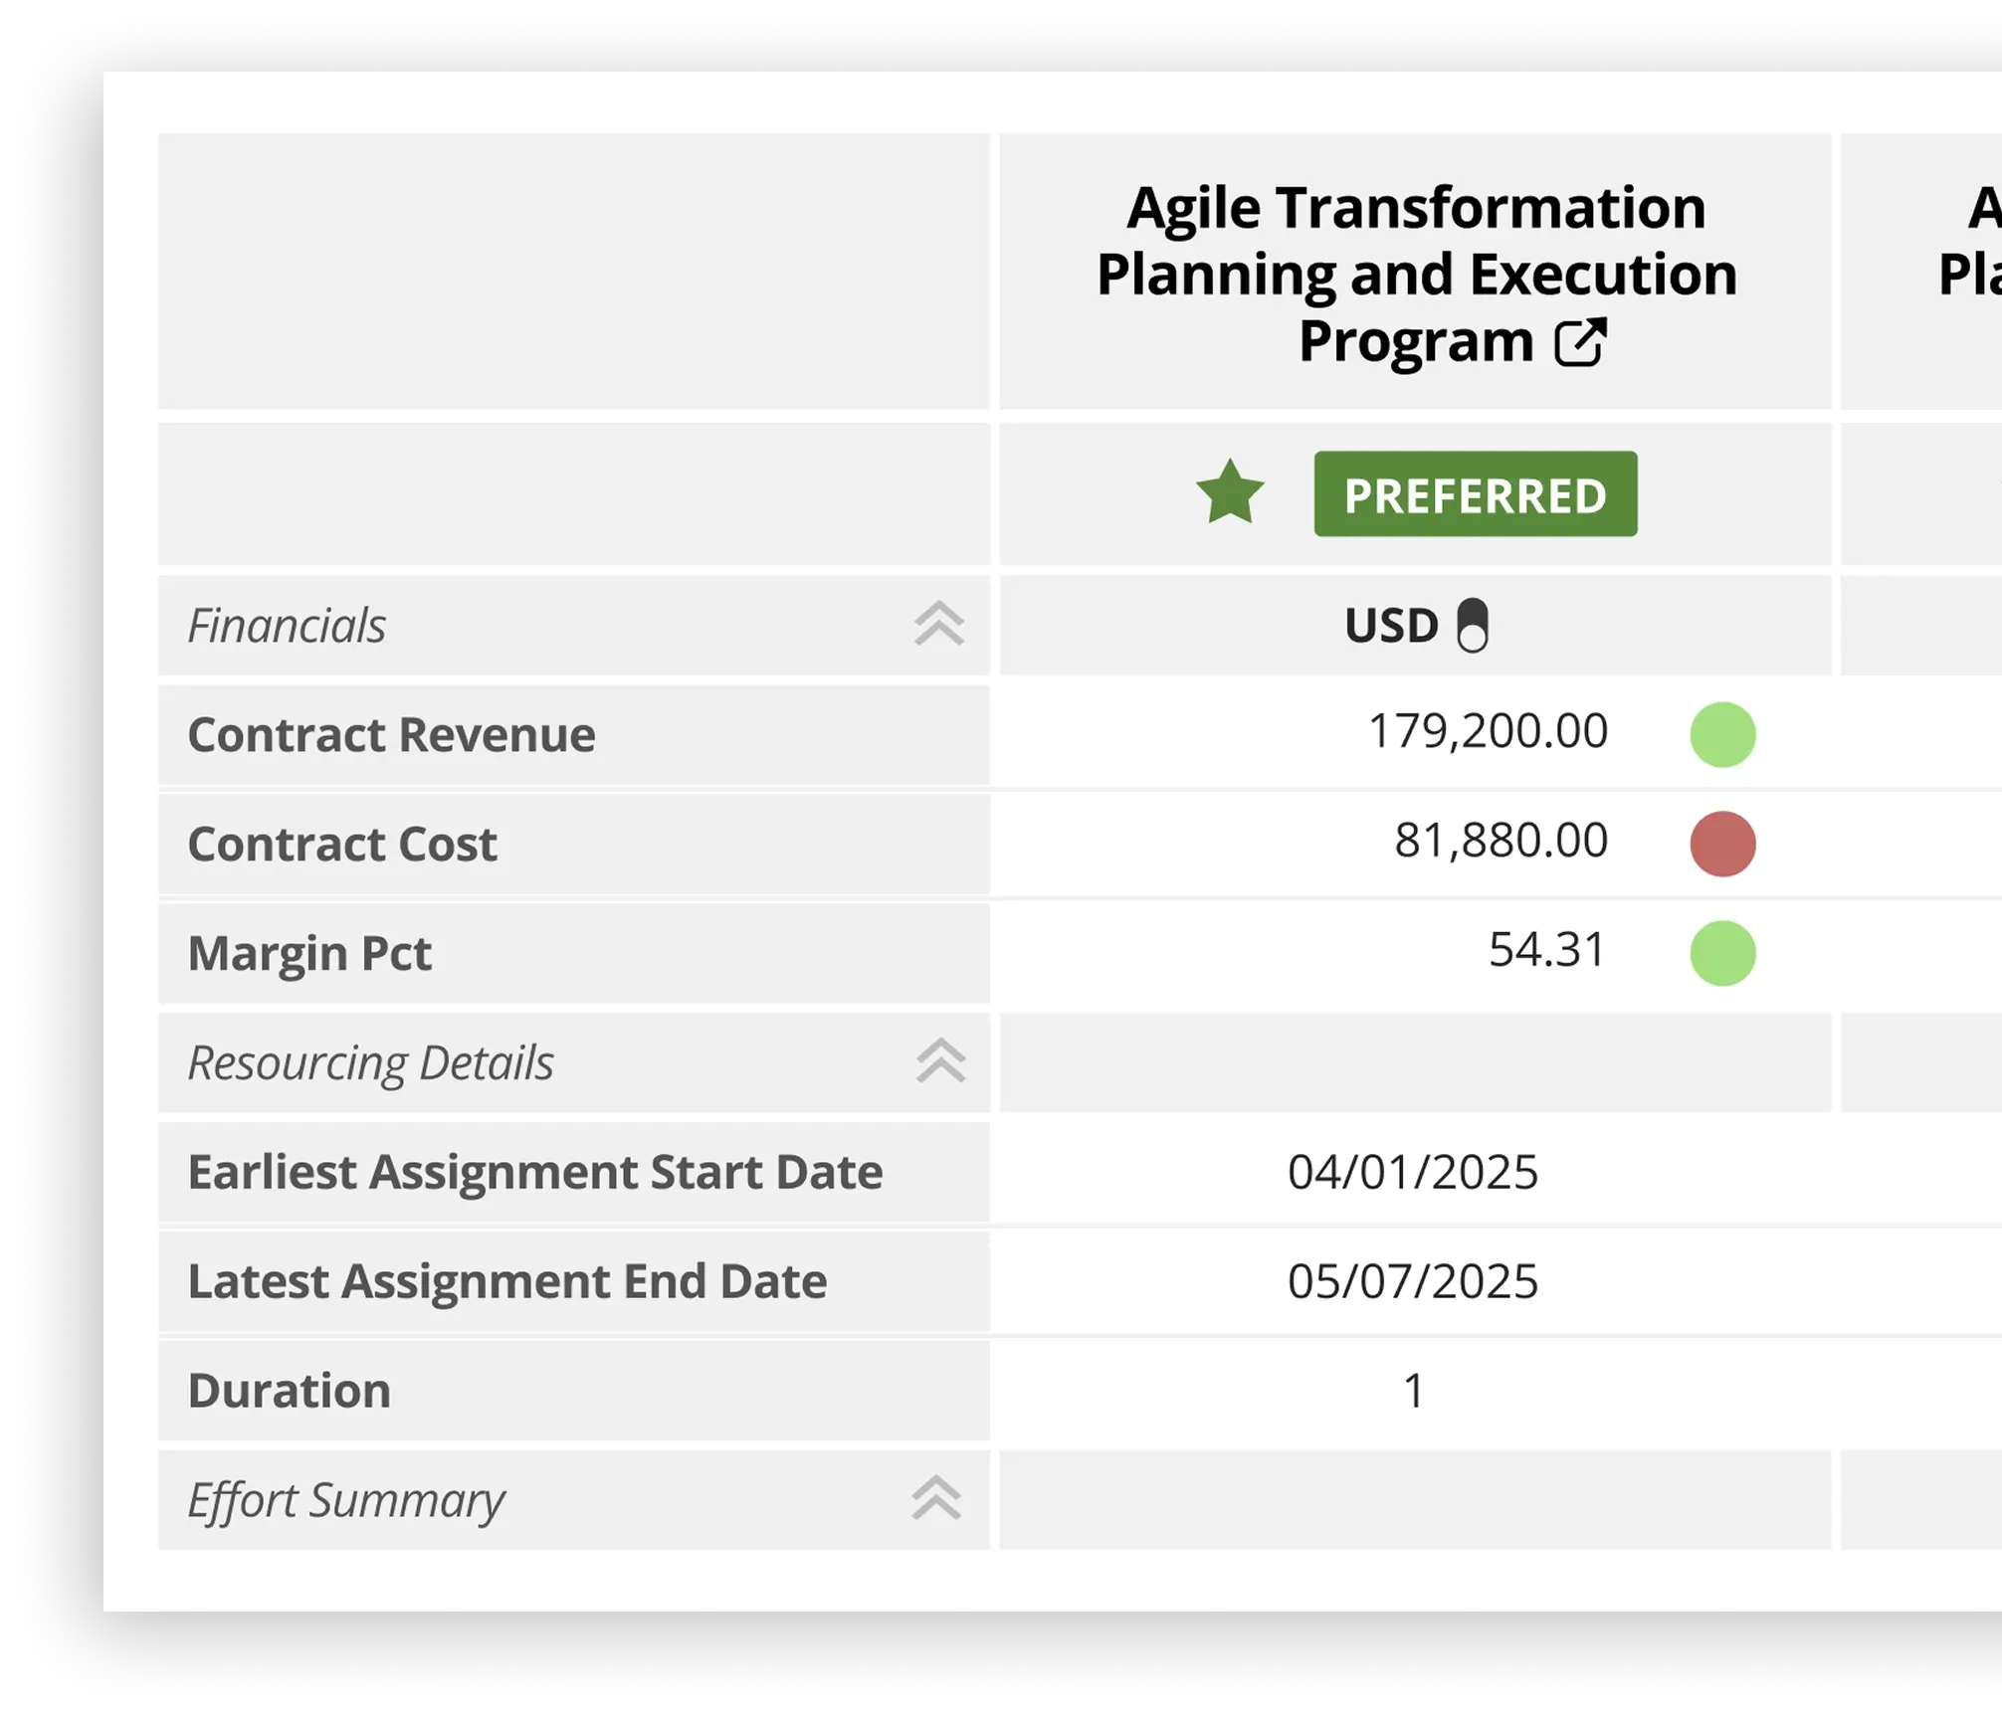2002x1715 pixels.
Task: Click the Earliest Assignment Start Date value
Action: click(x=1413, y=1173)
